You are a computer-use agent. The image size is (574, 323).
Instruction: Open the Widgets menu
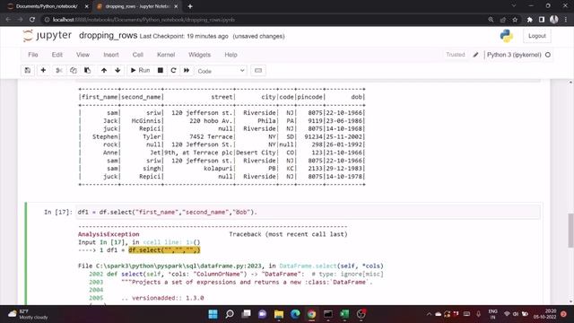tap(199, 55)
